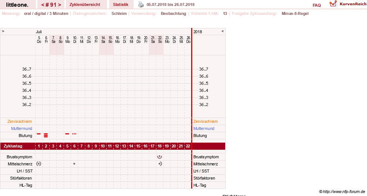Click the bleeding marker on cycle day 1

point(39,134)
